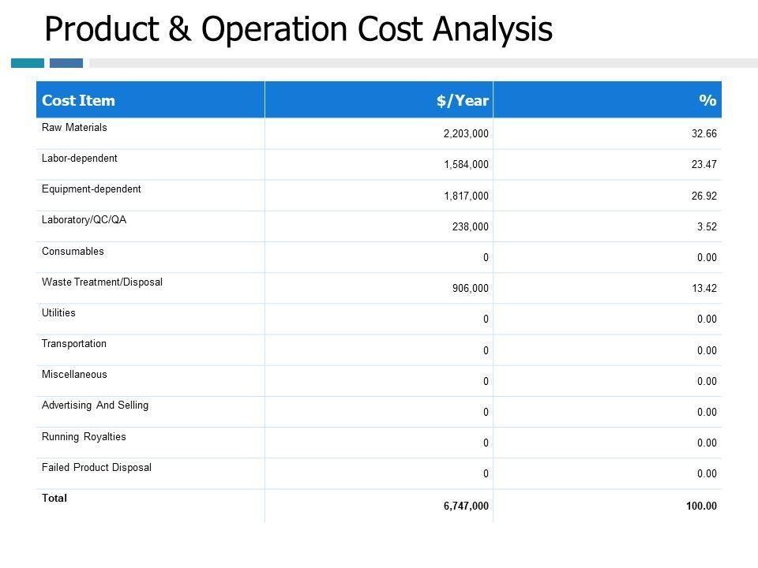Select the 'Raw Materials' row label

[73, 126]
